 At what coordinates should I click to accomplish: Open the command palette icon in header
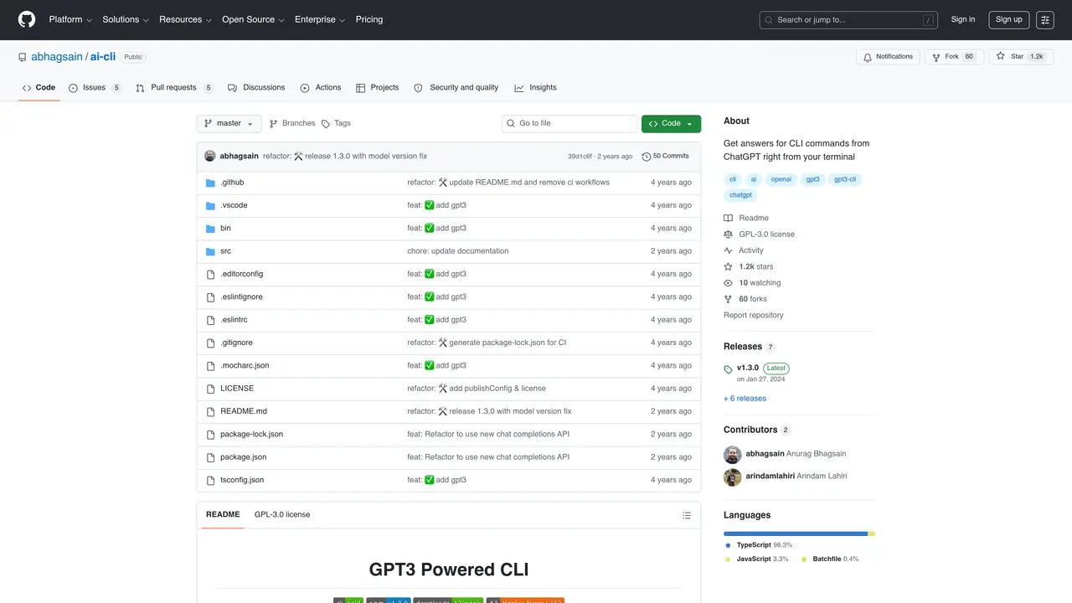point(1044,19)
